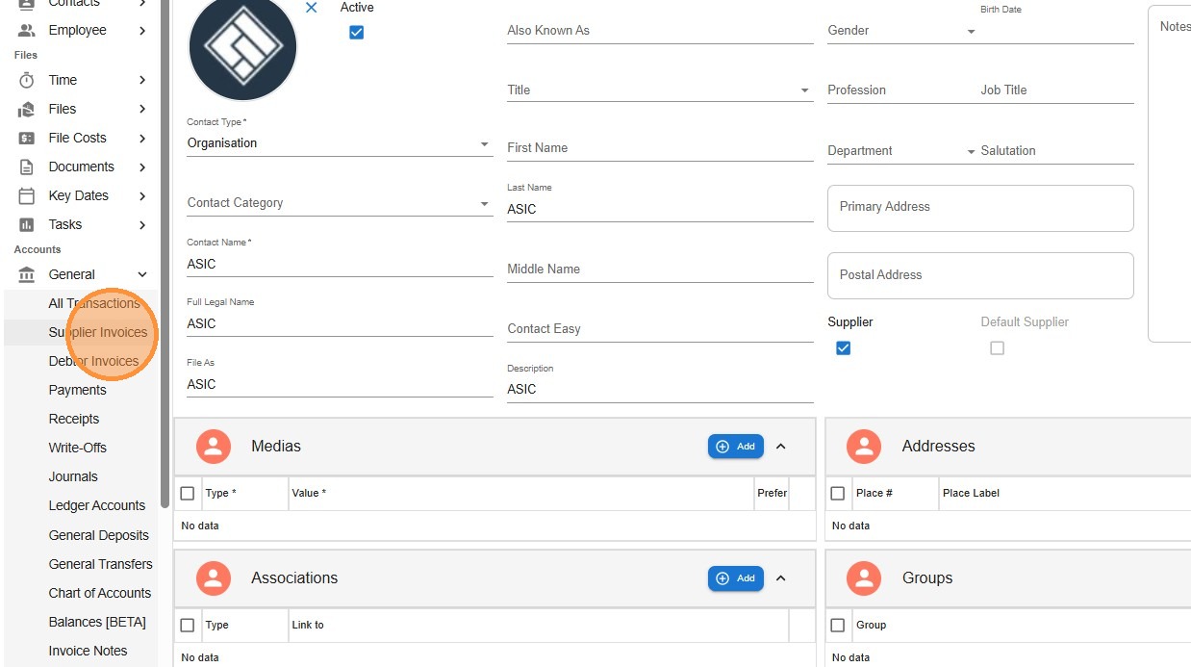Open the Gender dropdown
The image size is (1191, 667).
pos(901,31)
